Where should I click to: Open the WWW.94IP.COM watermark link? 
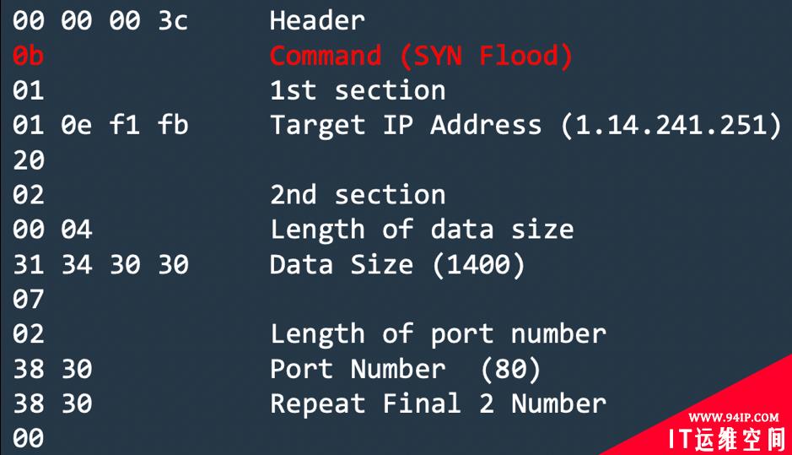point(734,418)
